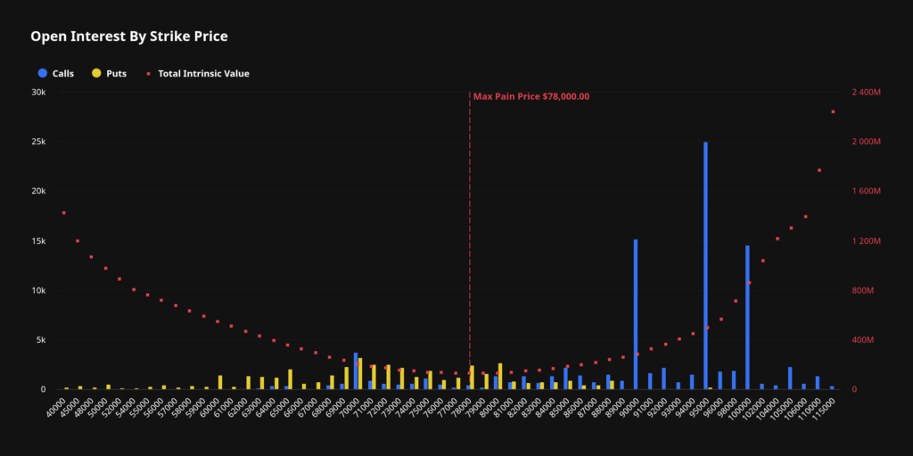Click the 800M label on the right axis
This screenshot has width=913, height=456.
[x=863, y=290]
